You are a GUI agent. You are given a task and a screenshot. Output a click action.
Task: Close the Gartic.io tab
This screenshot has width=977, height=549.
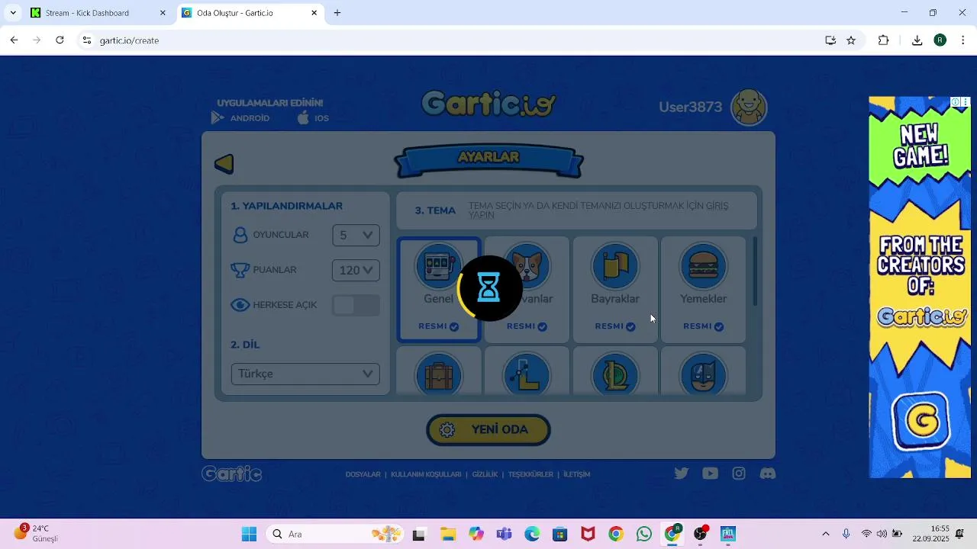click(x=314, y=13)
